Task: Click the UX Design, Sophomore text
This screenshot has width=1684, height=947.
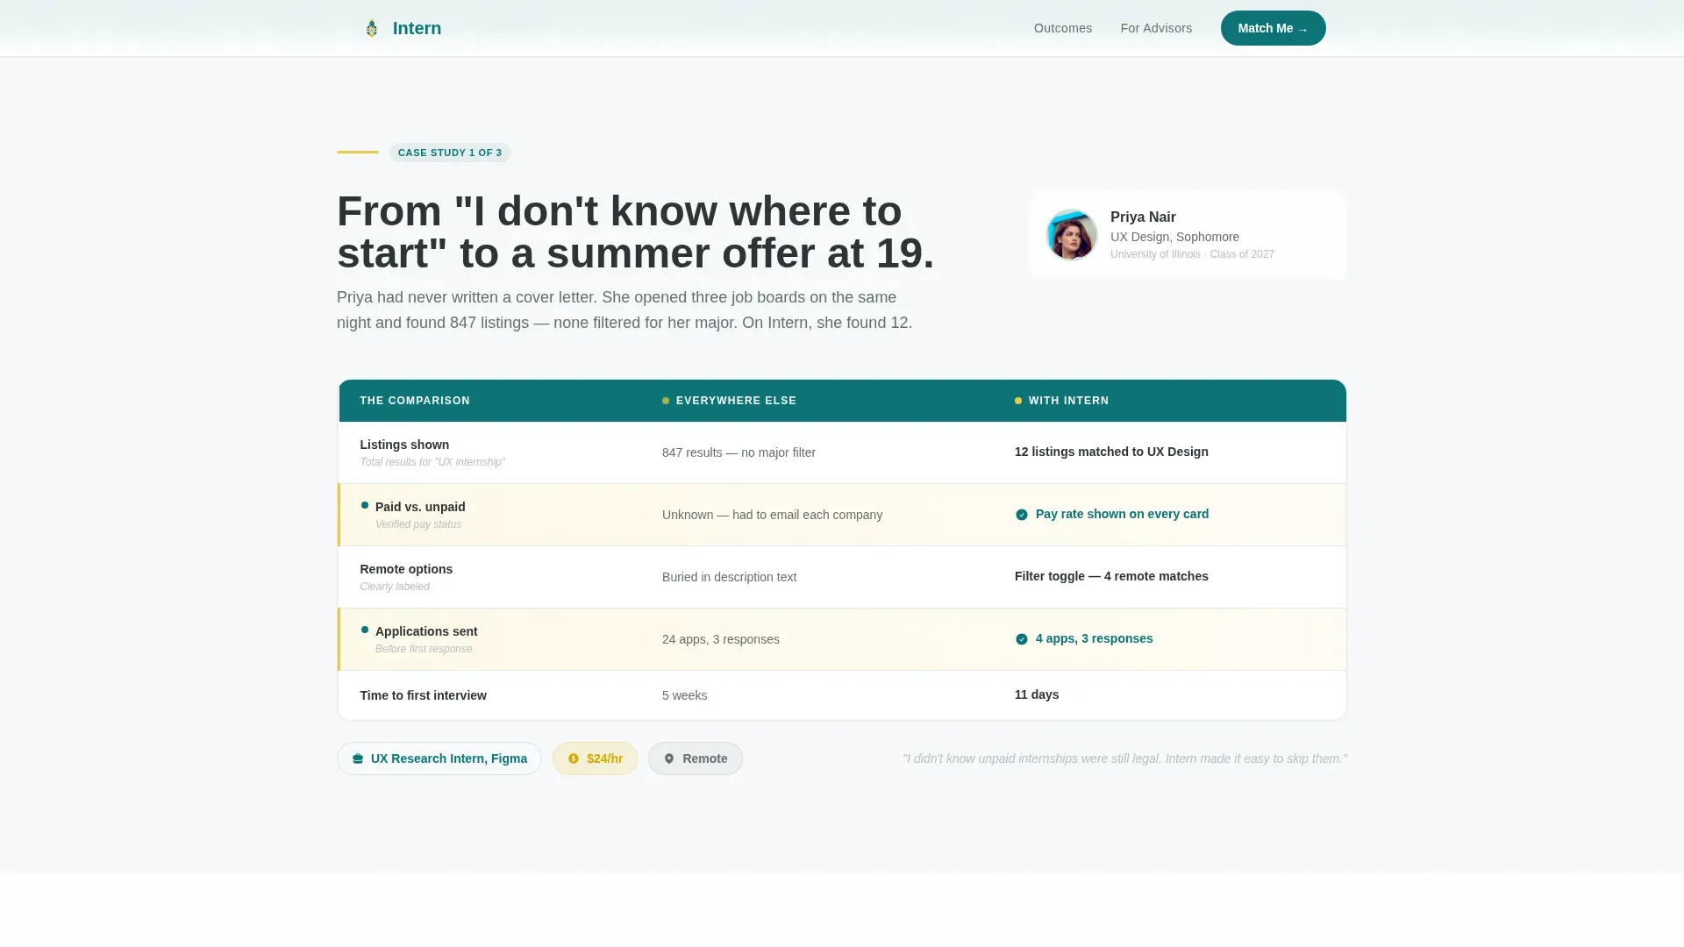Action: [1174, 237]
